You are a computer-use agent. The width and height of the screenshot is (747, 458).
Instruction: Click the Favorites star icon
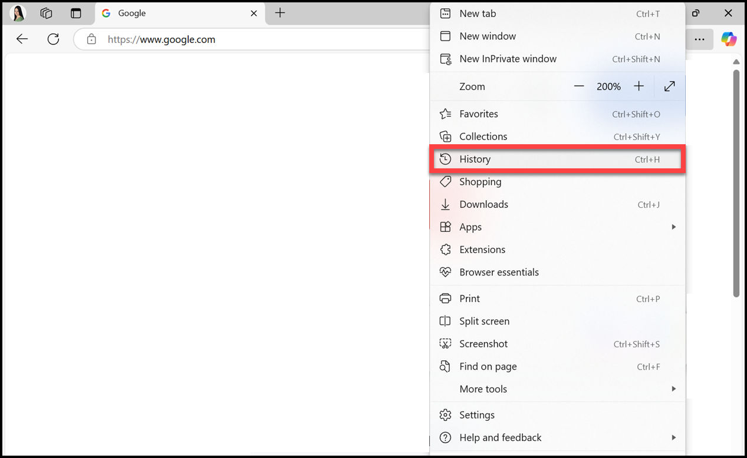(x=446, y=114)
